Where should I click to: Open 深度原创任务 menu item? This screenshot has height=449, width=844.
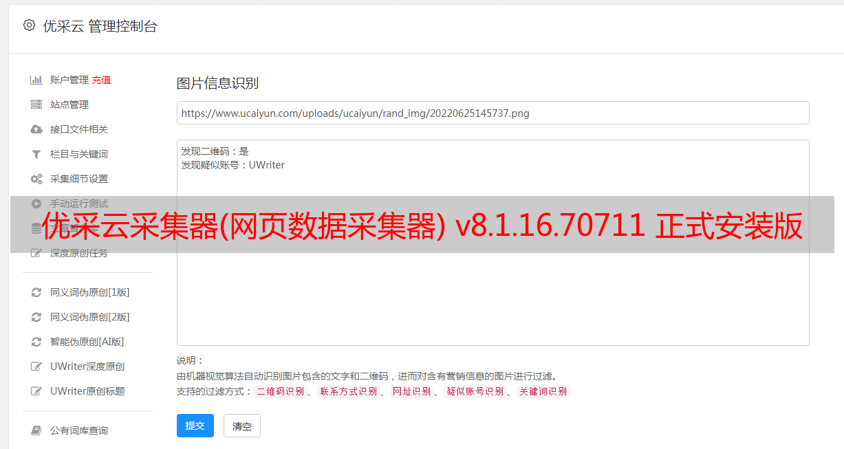(79, 253)
